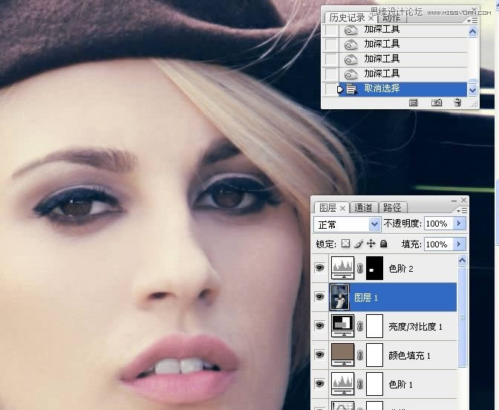Click the delete state trash icon in History panel
Screen dimensions: 499x410
457,103
